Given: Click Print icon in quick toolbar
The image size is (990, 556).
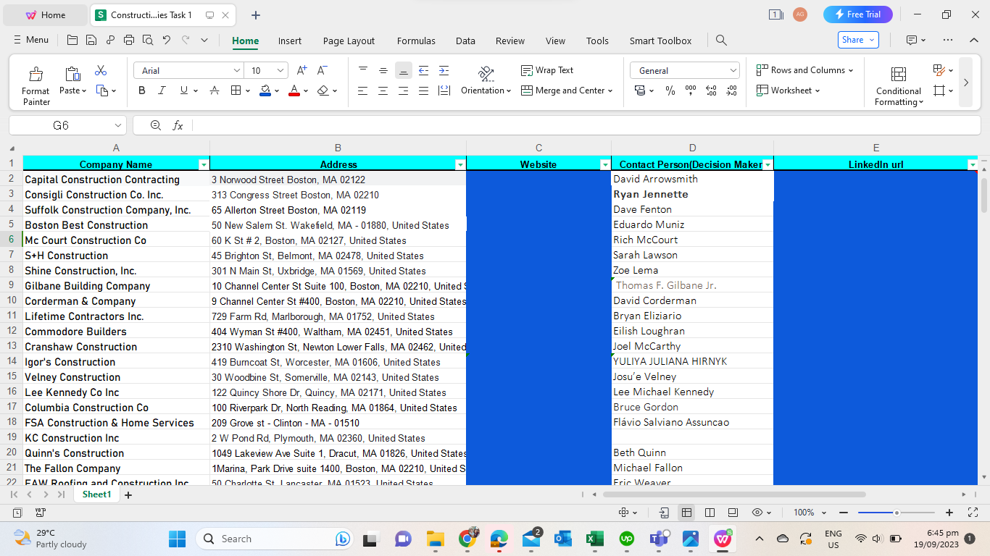Looking at the screenshot, I should click(x=129, y=40).
